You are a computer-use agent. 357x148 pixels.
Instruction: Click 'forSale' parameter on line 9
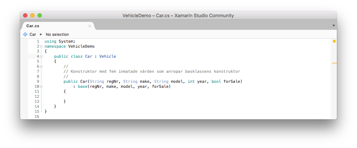[x=232, y=81]
